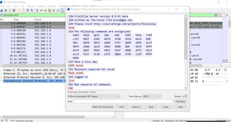
Task: Open the View menu
Action: [x=16, y=6]
